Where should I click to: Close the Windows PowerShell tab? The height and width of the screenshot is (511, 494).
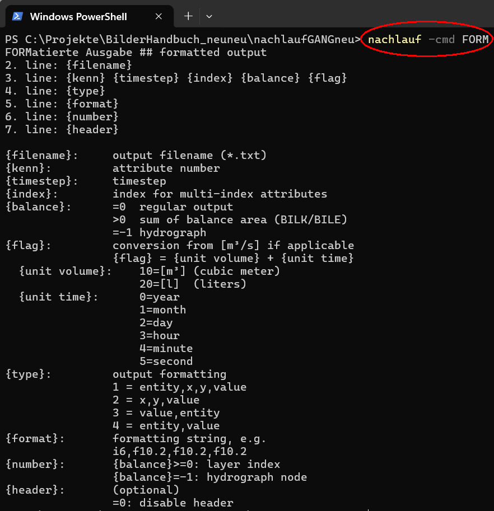[x=159, y=16]
